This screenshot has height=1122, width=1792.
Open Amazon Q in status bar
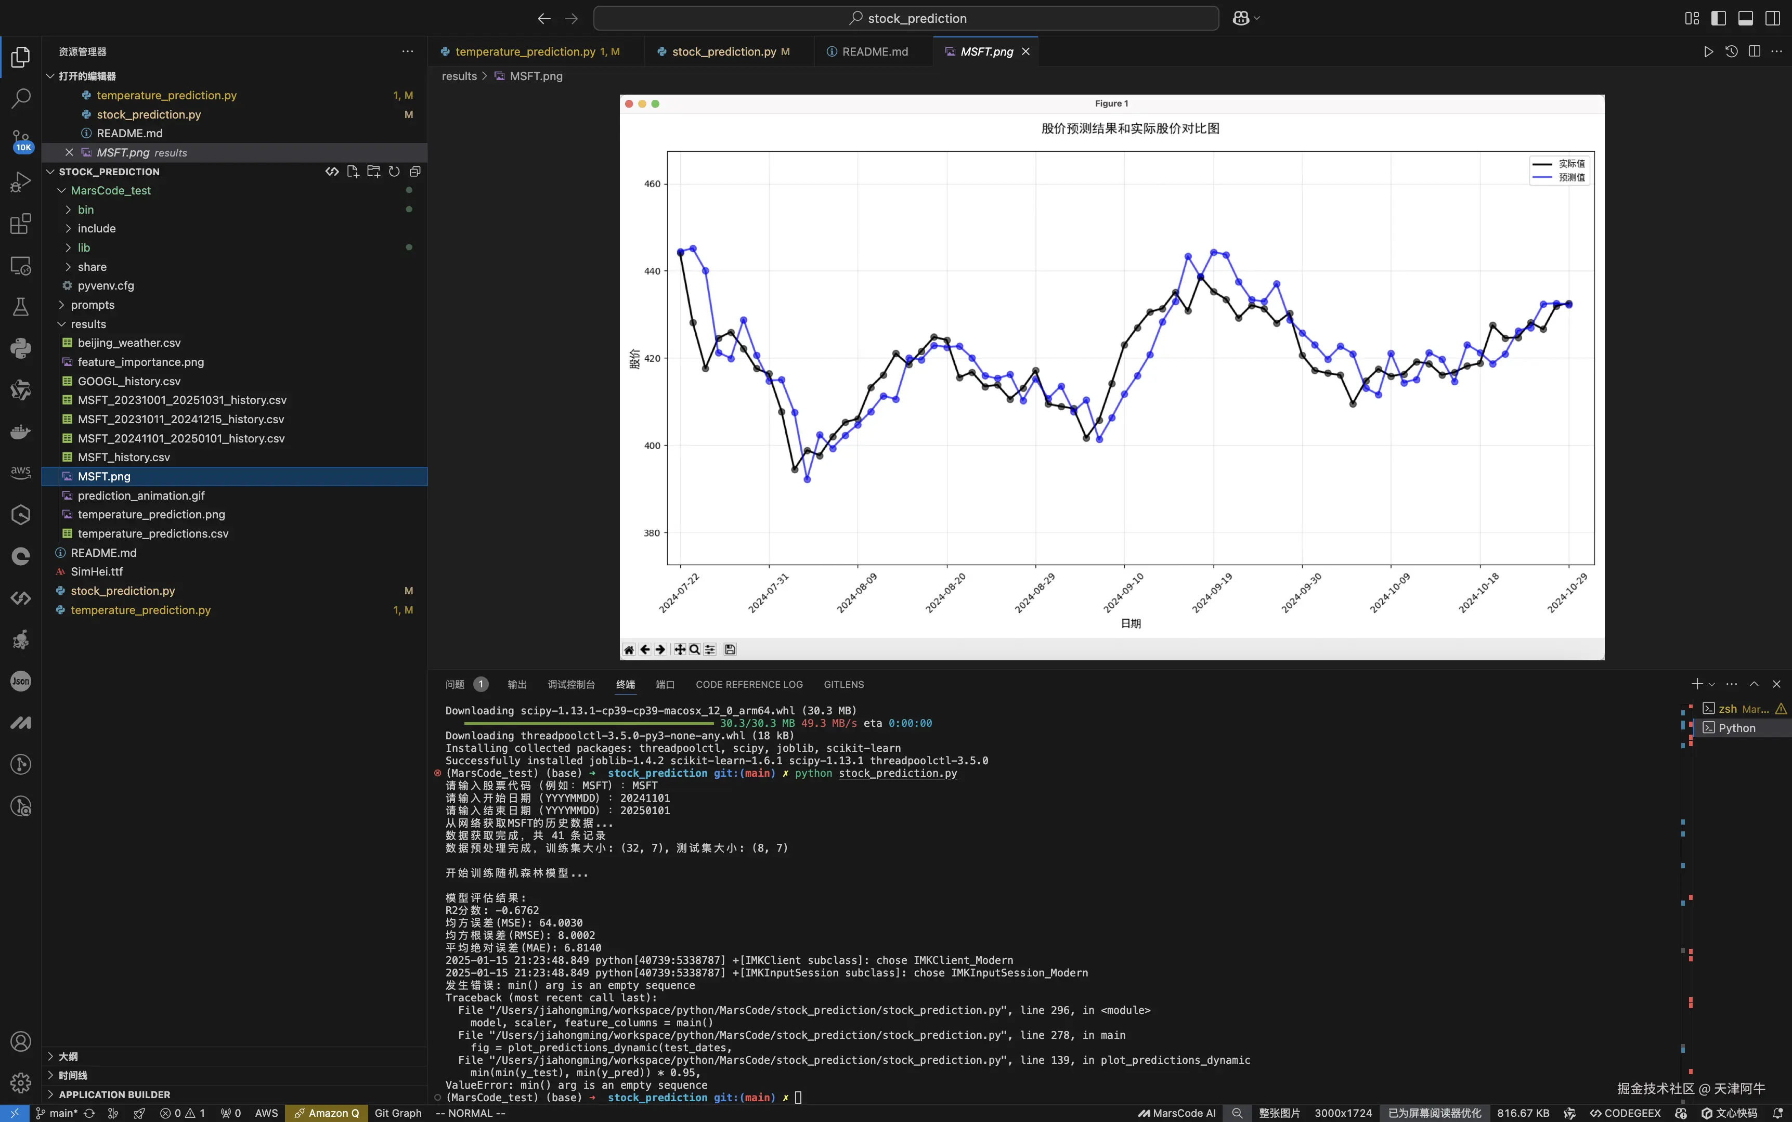(x=327, y=1113)
